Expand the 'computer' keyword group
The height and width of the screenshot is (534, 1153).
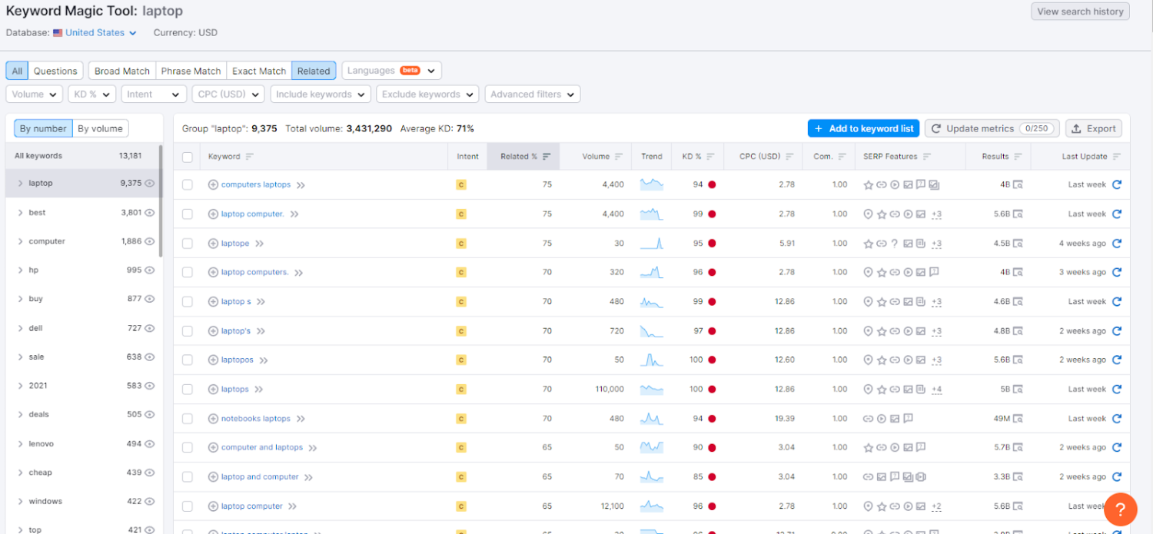coord(20,241)
